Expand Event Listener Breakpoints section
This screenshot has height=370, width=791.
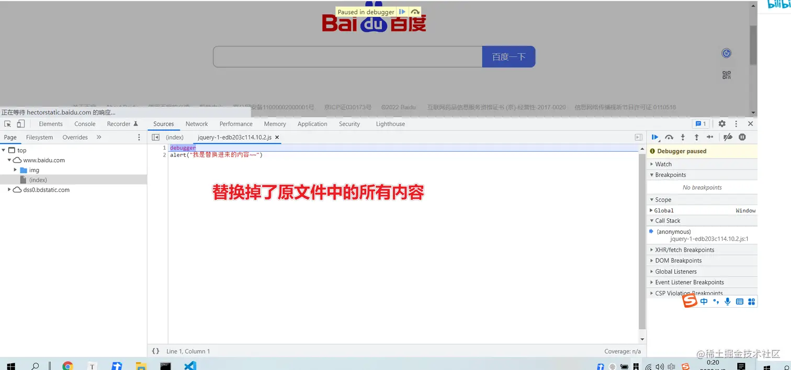coord(702,282)
